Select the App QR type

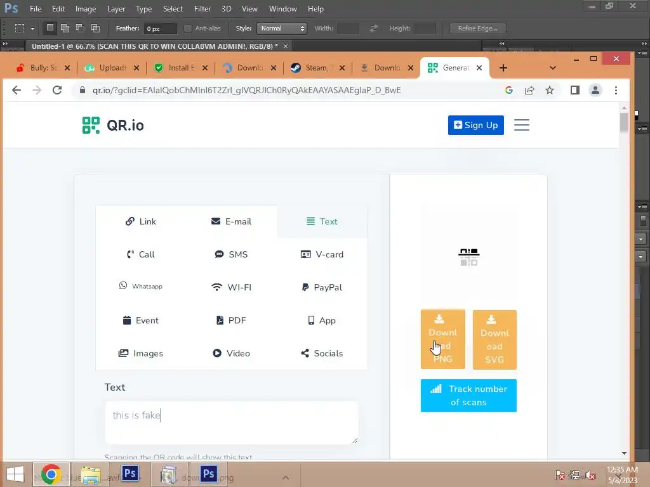tap(322, 320)
